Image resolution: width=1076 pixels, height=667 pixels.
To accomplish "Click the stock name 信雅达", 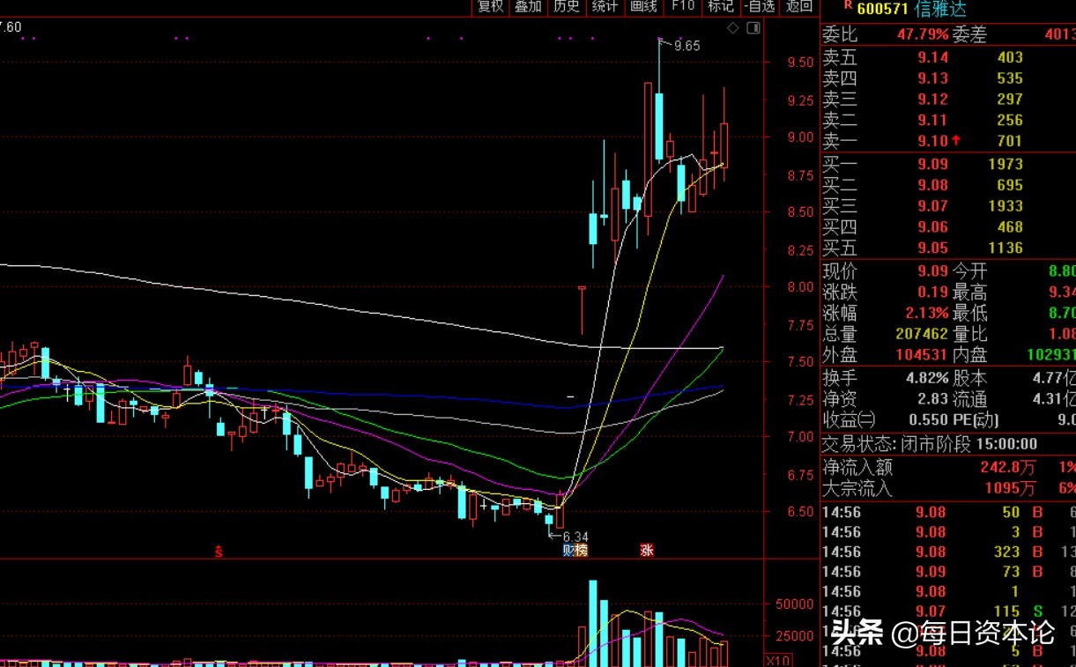I will [x=940, y=8].
